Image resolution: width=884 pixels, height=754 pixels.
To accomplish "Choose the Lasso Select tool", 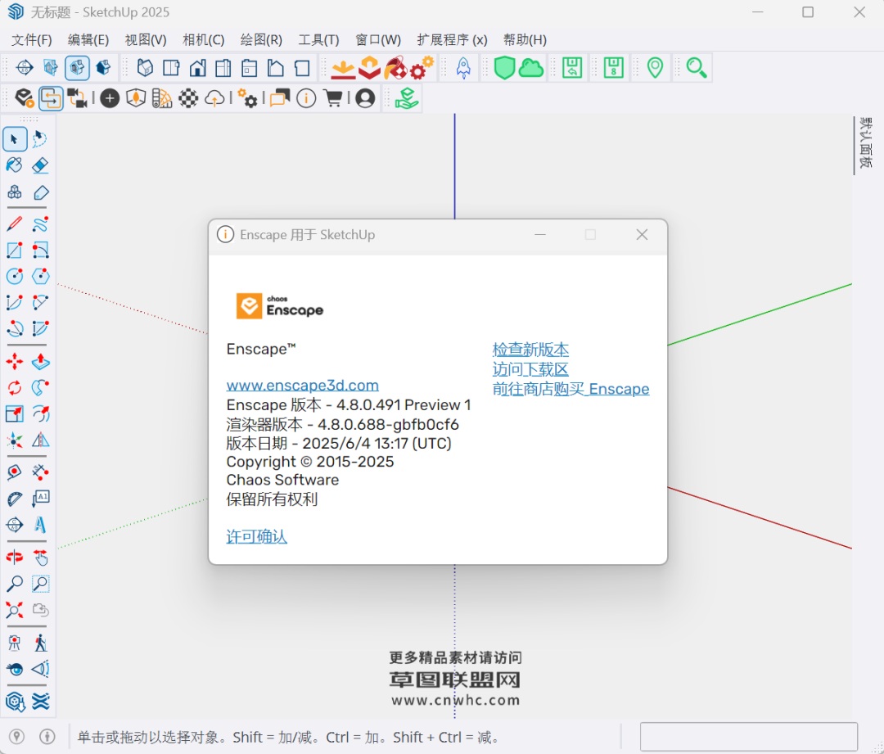I will [x=40, y=139].
